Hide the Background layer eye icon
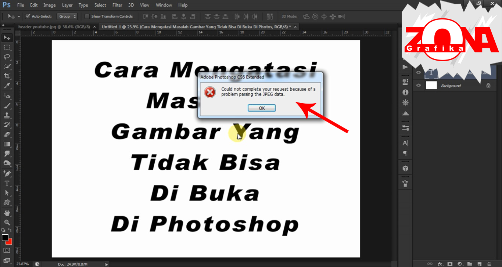Image resolution: width=502 pixels, height=267 pixels. click(x=418, y=85)
